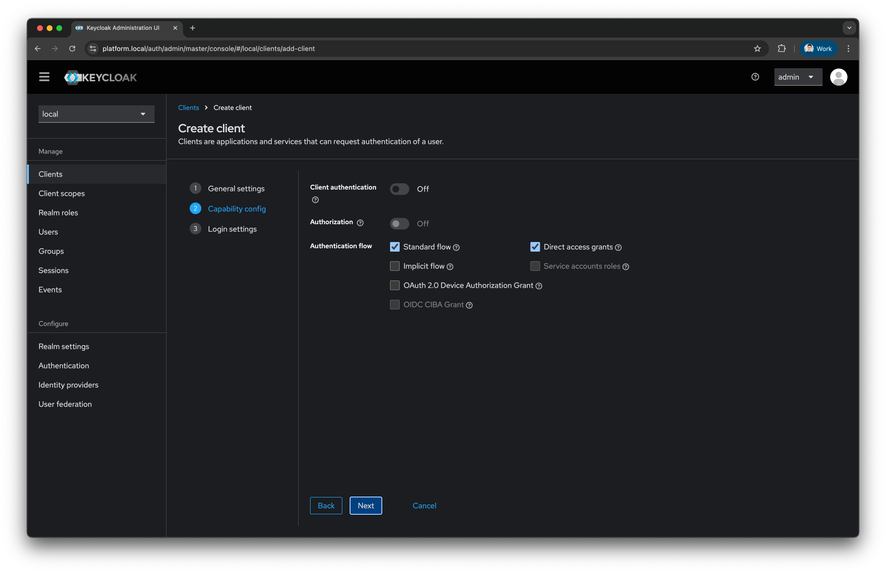This screenshot has width=886, height=573.
Task: Open help for Authorization setting
Action: (360, 222)
